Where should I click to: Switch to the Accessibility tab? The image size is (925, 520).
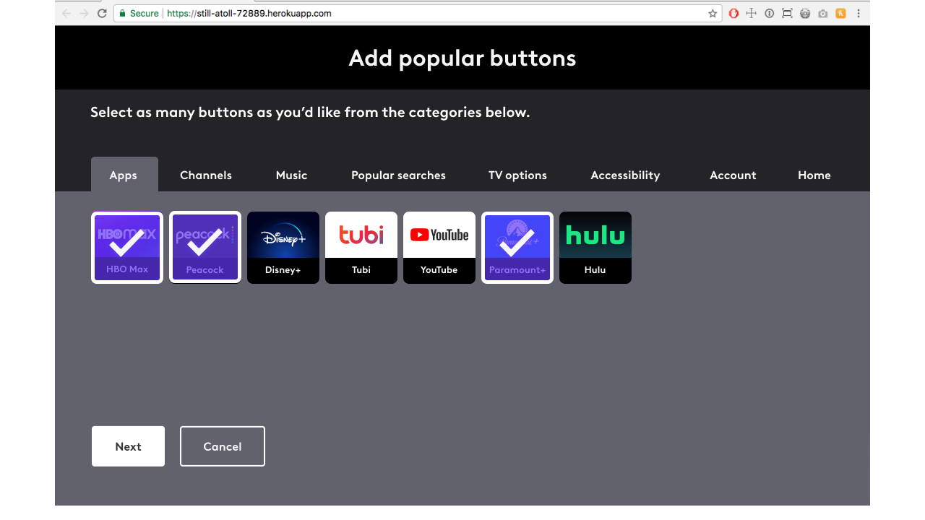(625, 175)
